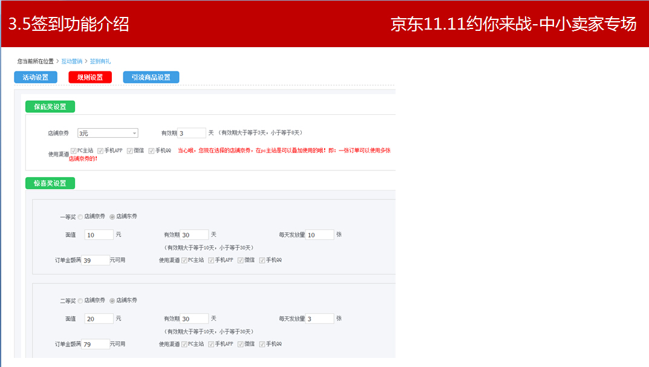Select 店铺京券 radio for 二等奖
This screenshot has width=649, height=367.
tap(80, 301)
